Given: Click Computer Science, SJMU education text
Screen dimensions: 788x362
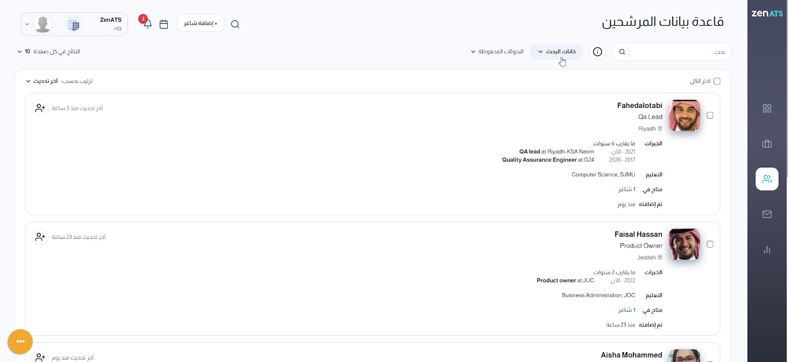Looking at the screenshot, I should point(603,175).
